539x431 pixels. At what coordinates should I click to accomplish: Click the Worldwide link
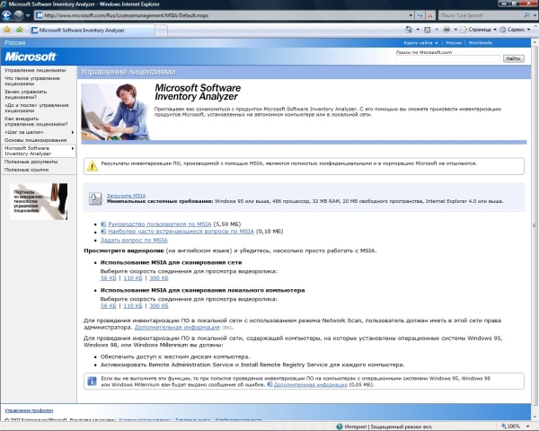click(x=481, y=43)
